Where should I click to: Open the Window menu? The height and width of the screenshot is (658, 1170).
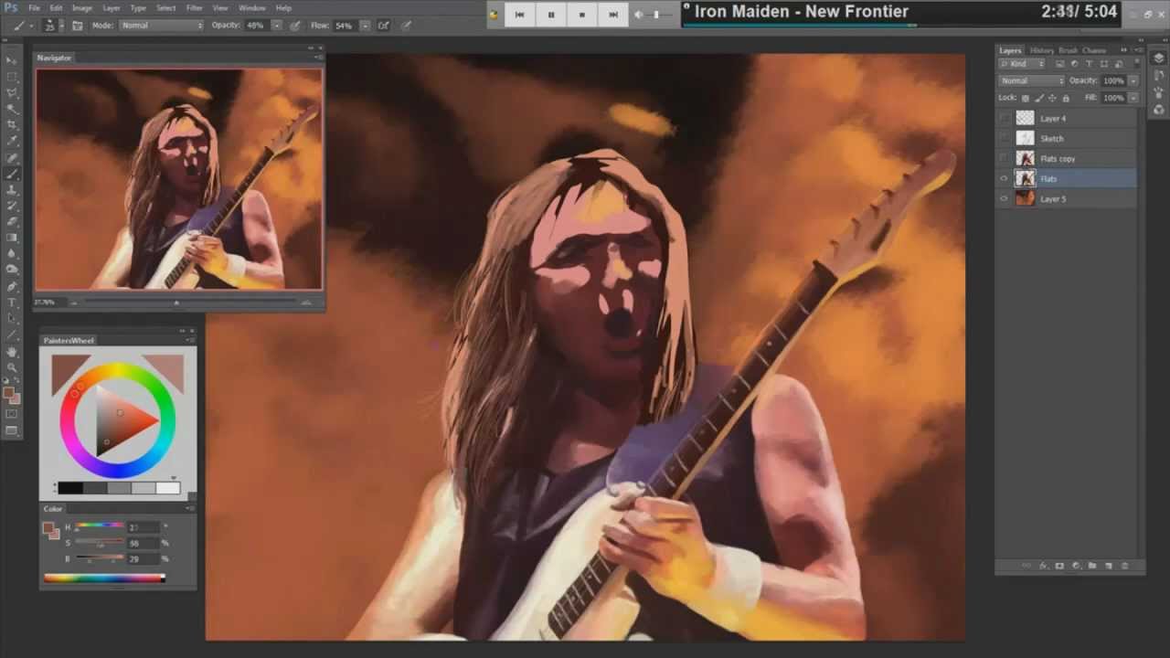tap(252, 8)
